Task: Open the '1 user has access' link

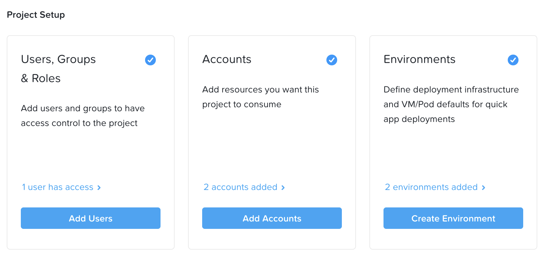Action: coord(57,187)
